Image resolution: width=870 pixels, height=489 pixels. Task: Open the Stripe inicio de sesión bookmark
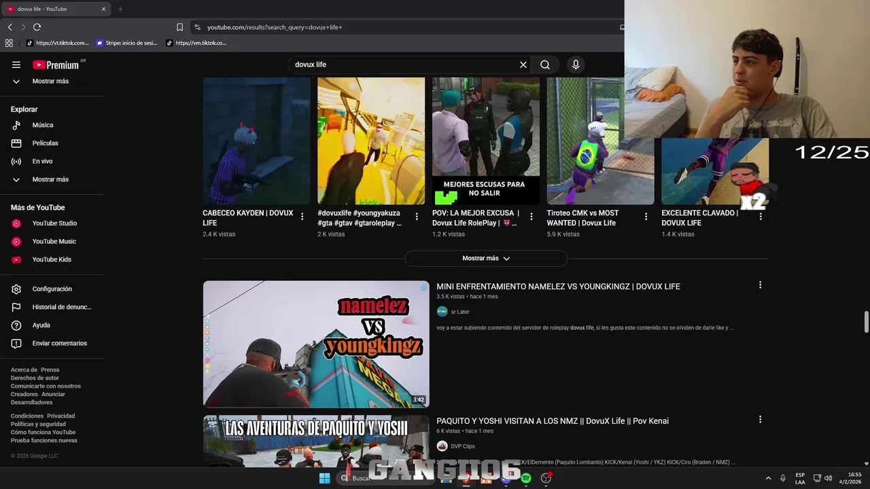click(x=126, y=43)
